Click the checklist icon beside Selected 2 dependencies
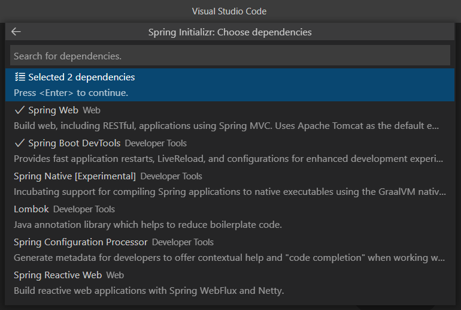461x310 pixels. [x=20, y=77]
